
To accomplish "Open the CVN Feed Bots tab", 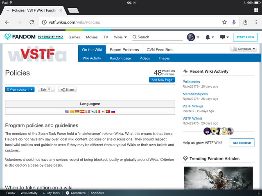I will pyautogui.click(x=160, y=50).
